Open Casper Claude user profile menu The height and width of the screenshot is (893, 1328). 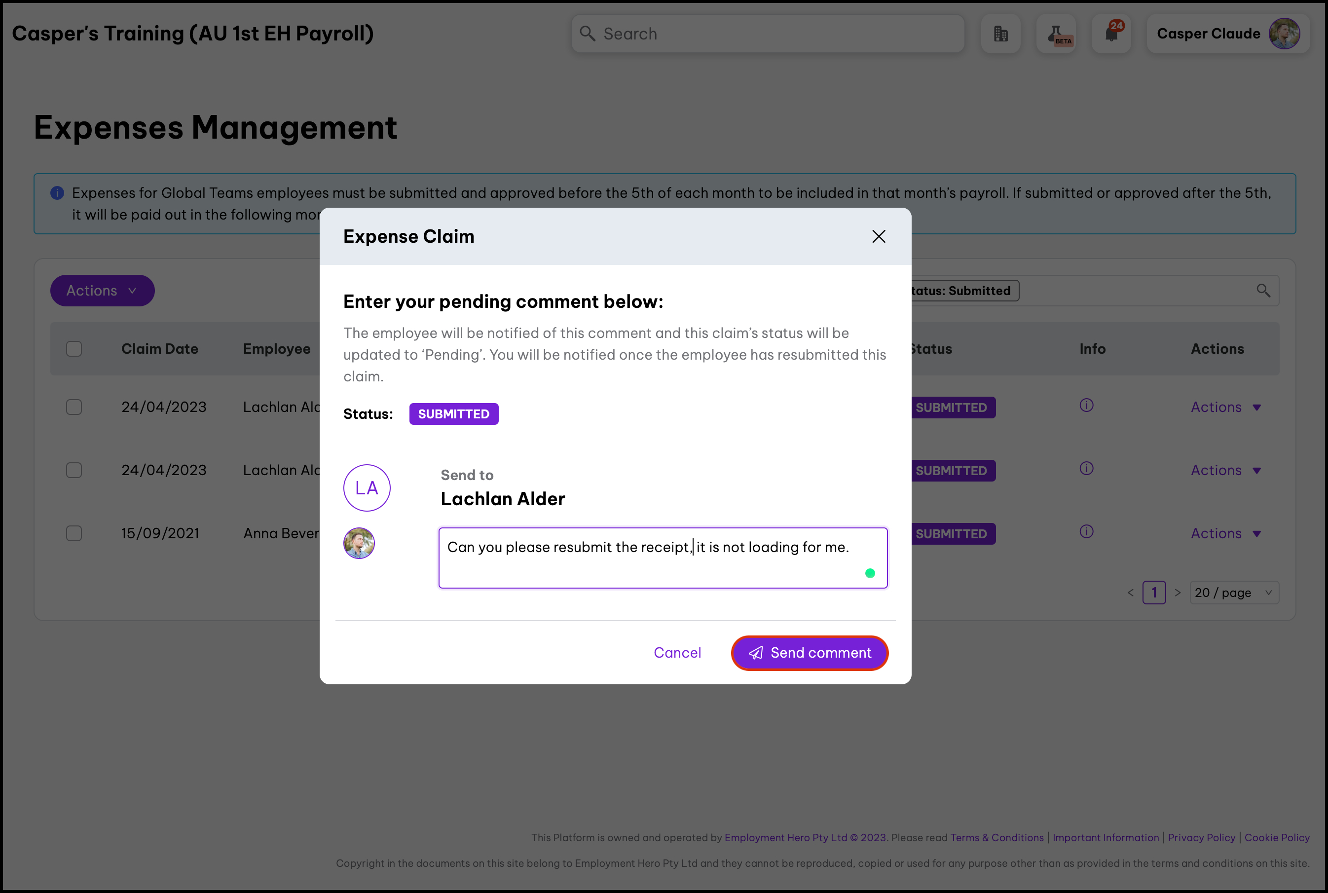pos(1228,34)
